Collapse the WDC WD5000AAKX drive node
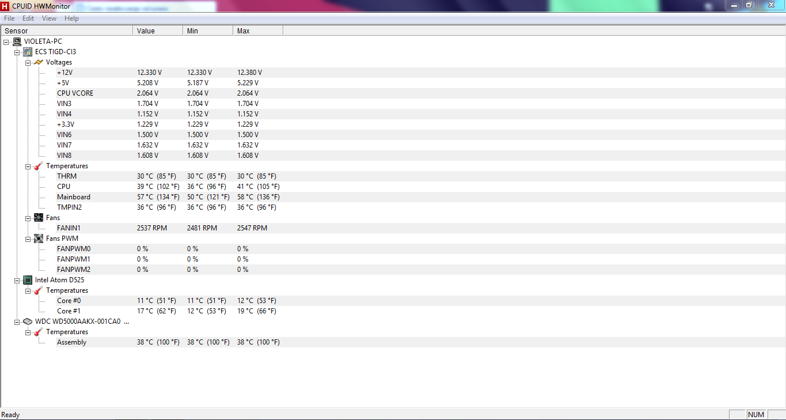The width and height of the screenshot is (786, 420). (x=17, y=321)
